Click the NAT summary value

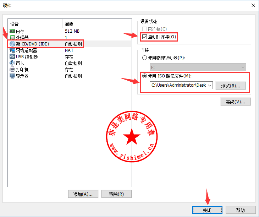69,50
